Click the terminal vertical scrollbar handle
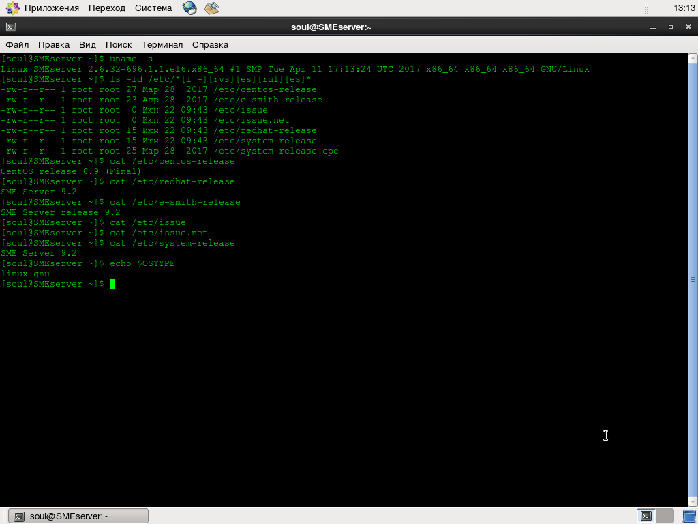The width and height of the screenshot is (698, 524). 693,280
